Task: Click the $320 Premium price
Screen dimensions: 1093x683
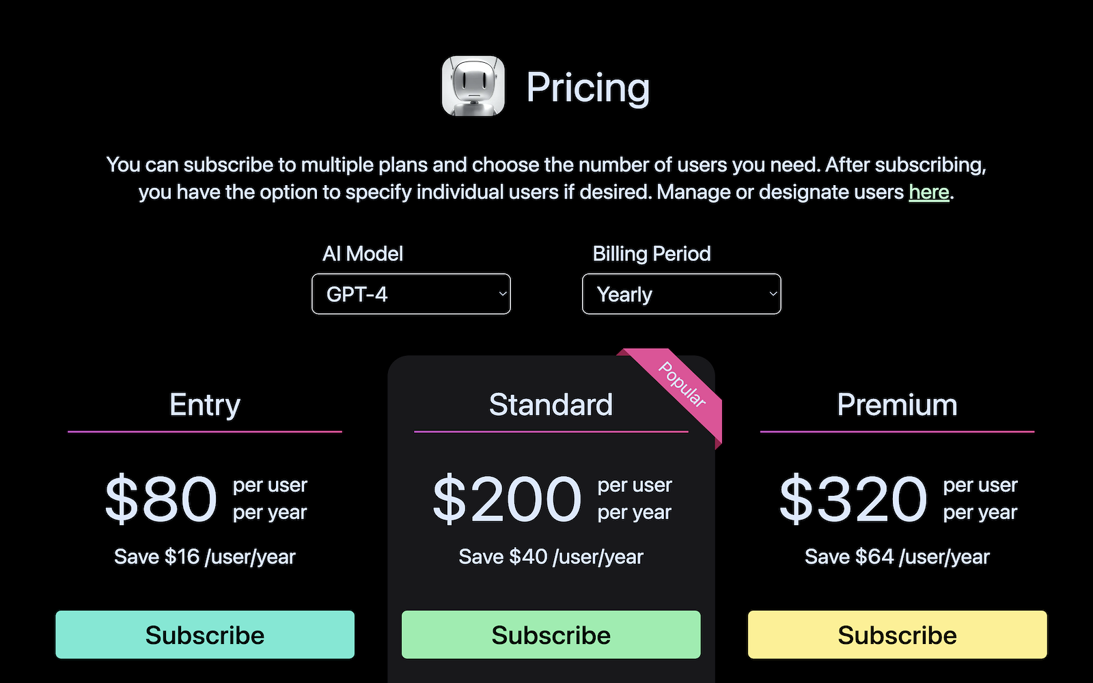Action: tap(853, 499)
